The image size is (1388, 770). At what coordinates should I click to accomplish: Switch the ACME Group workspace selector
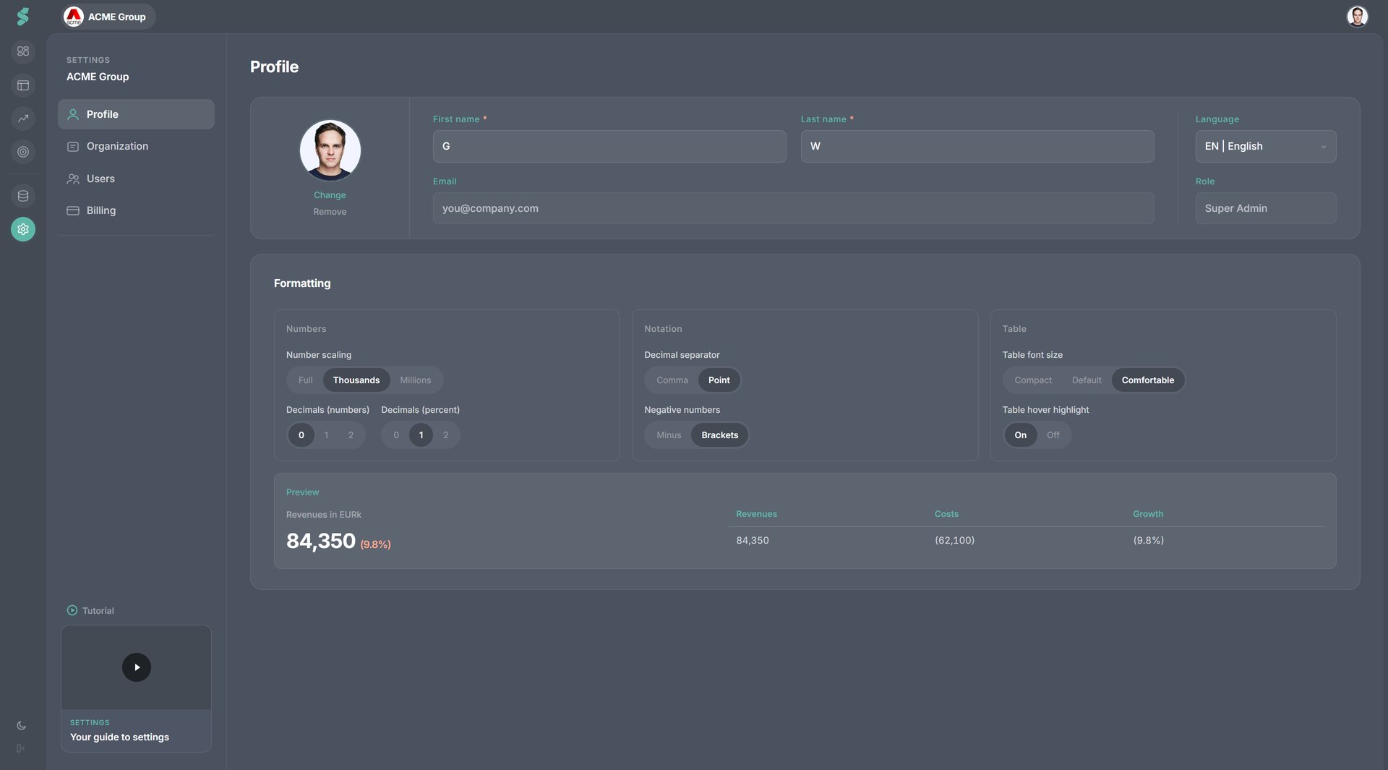pyautogui.click(x=108, y=17)
